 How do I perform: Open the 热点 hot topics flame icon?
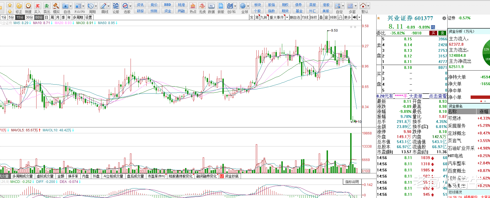[x=193, y=6]
